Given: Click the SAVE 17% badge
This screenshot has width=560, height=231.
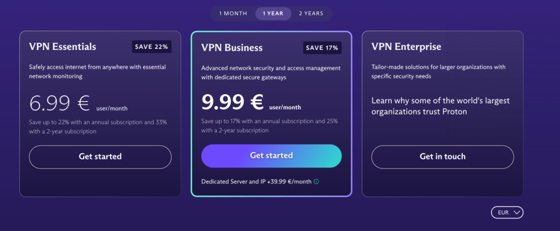Looking at the screenshot, I should click(322, 48).
